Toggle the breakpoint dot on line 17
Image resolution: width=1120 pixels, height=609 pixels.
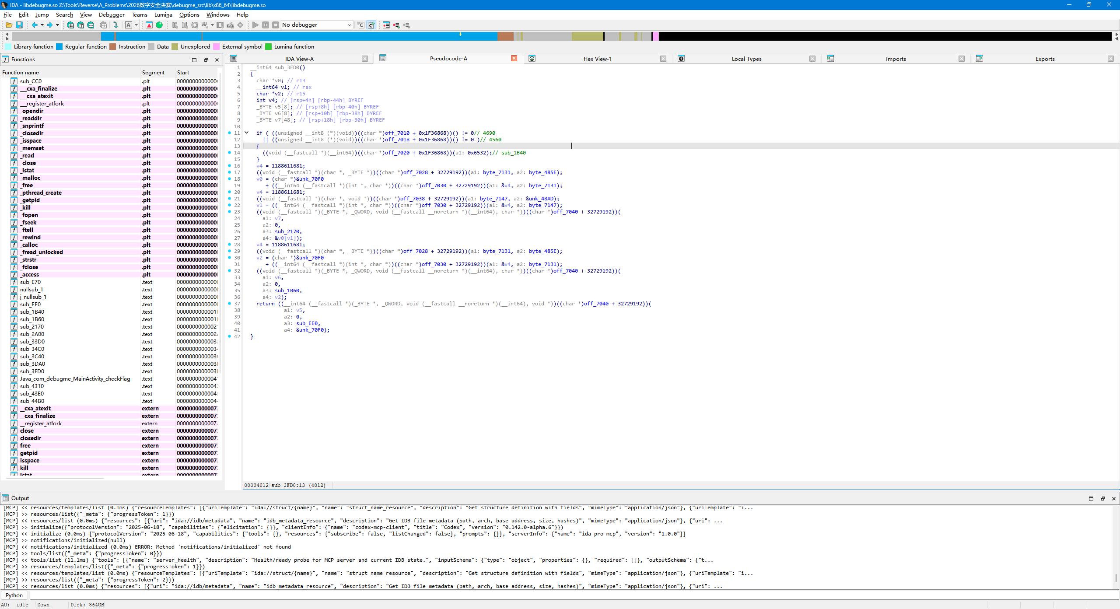pos(229,172)
